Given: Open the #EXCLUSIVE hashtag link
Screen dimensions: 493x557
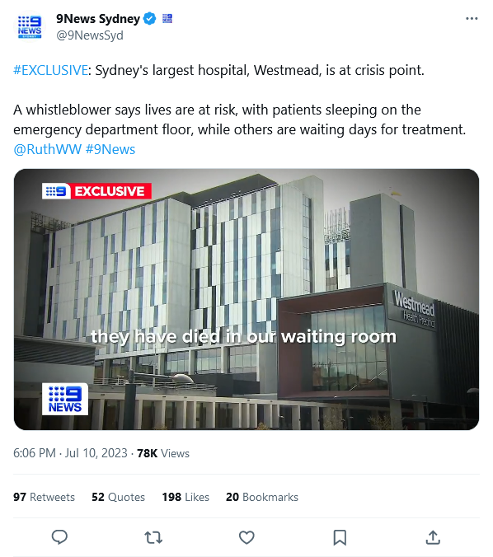Looking at the screenshot, I should [x=50, y=70].
